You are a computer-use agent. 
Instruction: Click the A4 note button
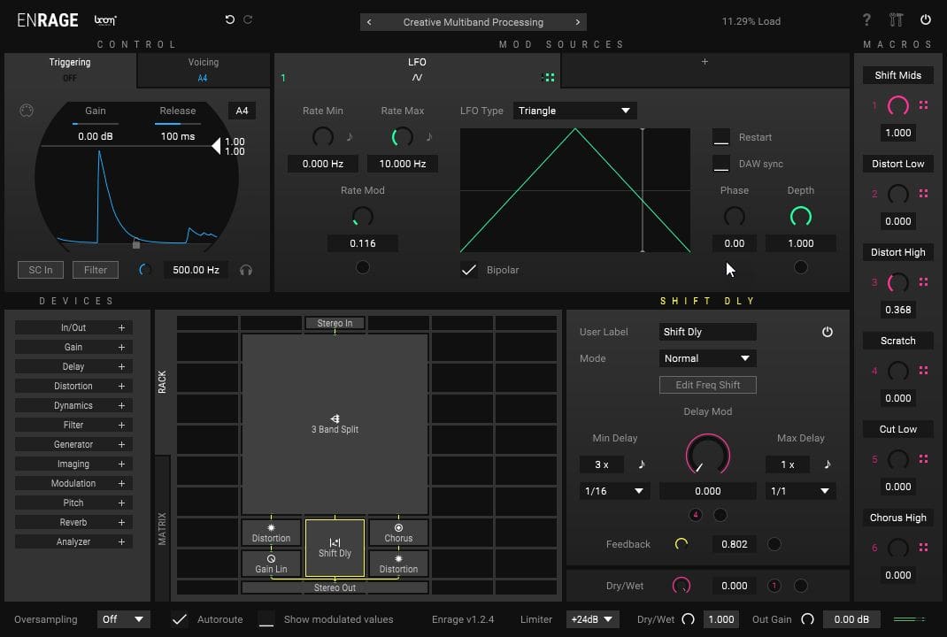coord(242,111)
